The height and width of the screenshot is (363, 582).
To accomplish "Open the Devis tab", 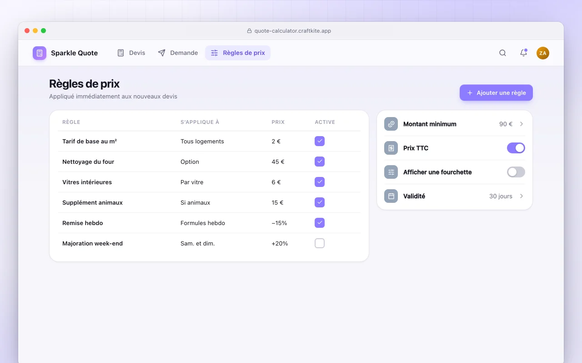I will (x=131, y=53).
